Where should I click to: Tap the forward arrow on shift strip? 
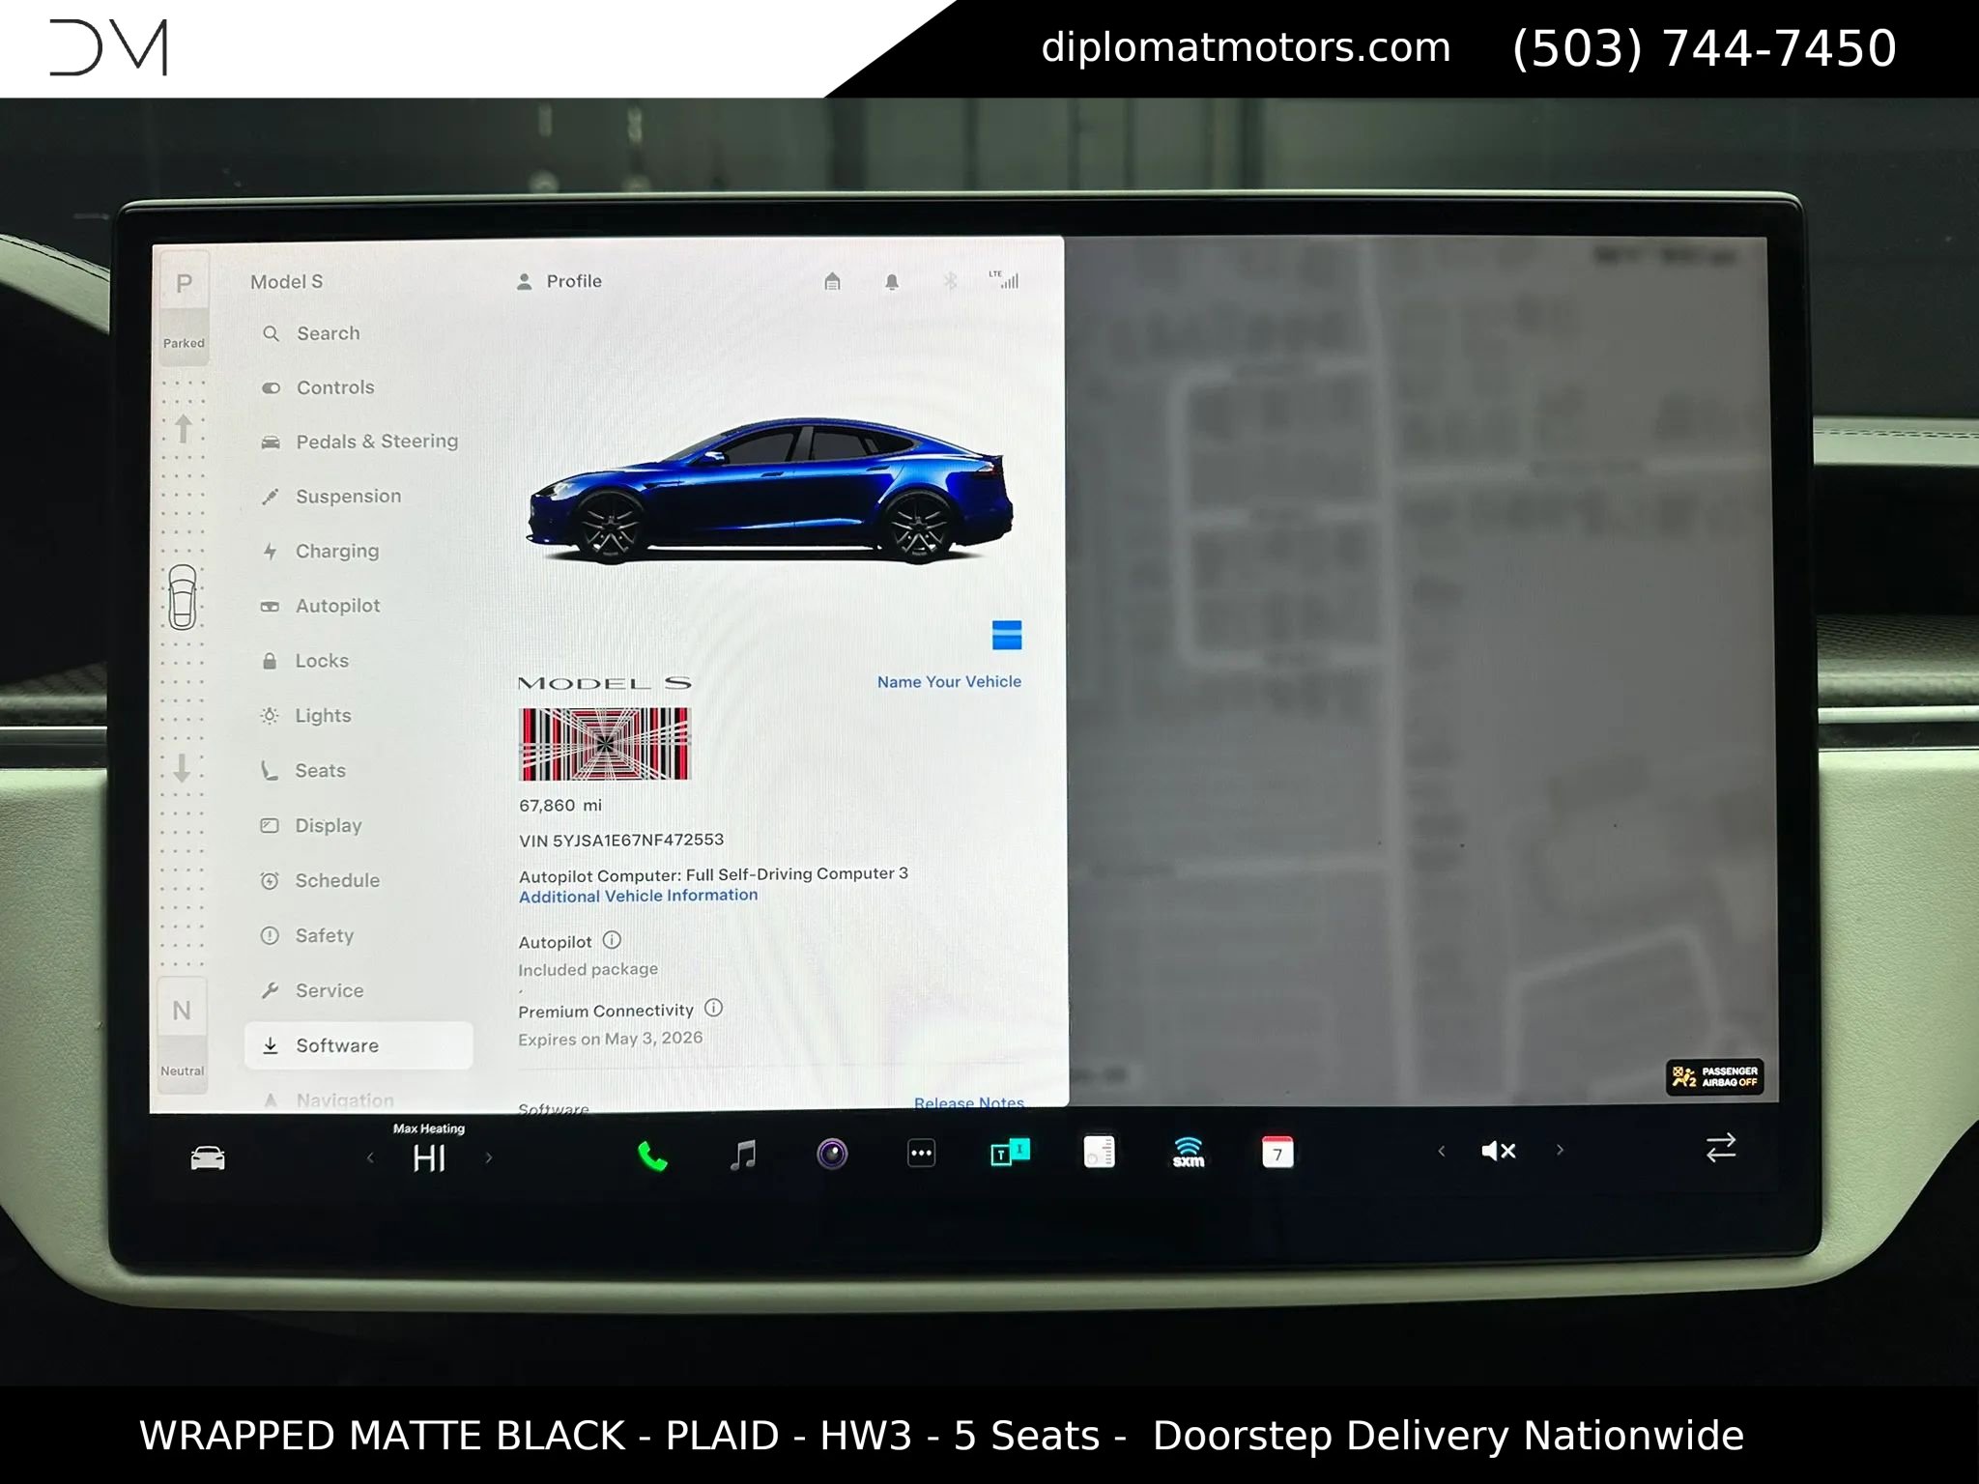pos(184,428)
